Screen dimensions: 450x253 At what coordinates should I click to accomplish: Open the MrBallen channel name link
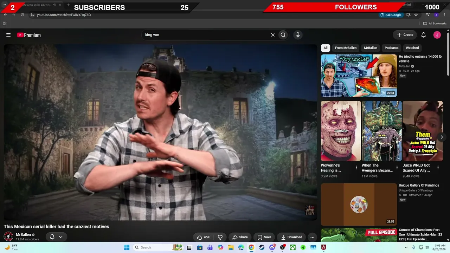[x=23, y=235]
